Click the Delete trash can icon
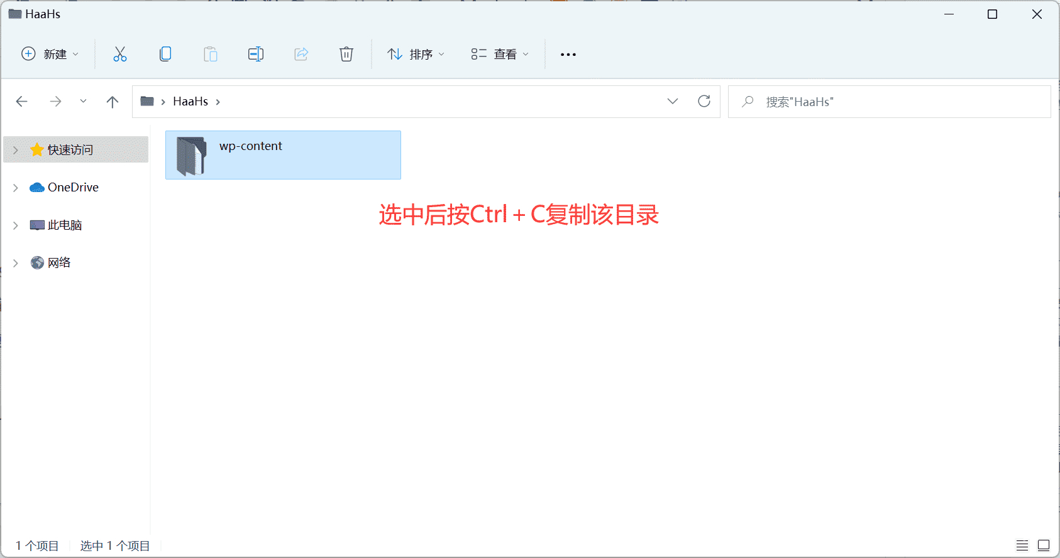The image size is (1060, 558). pos(346,55)
